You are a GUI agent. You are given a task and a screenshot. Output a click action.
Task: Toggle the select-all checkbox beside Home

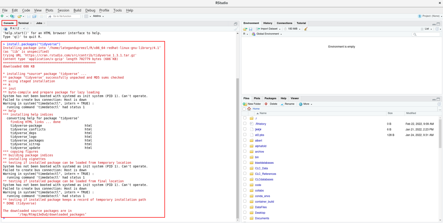click(x=244, y=109)
